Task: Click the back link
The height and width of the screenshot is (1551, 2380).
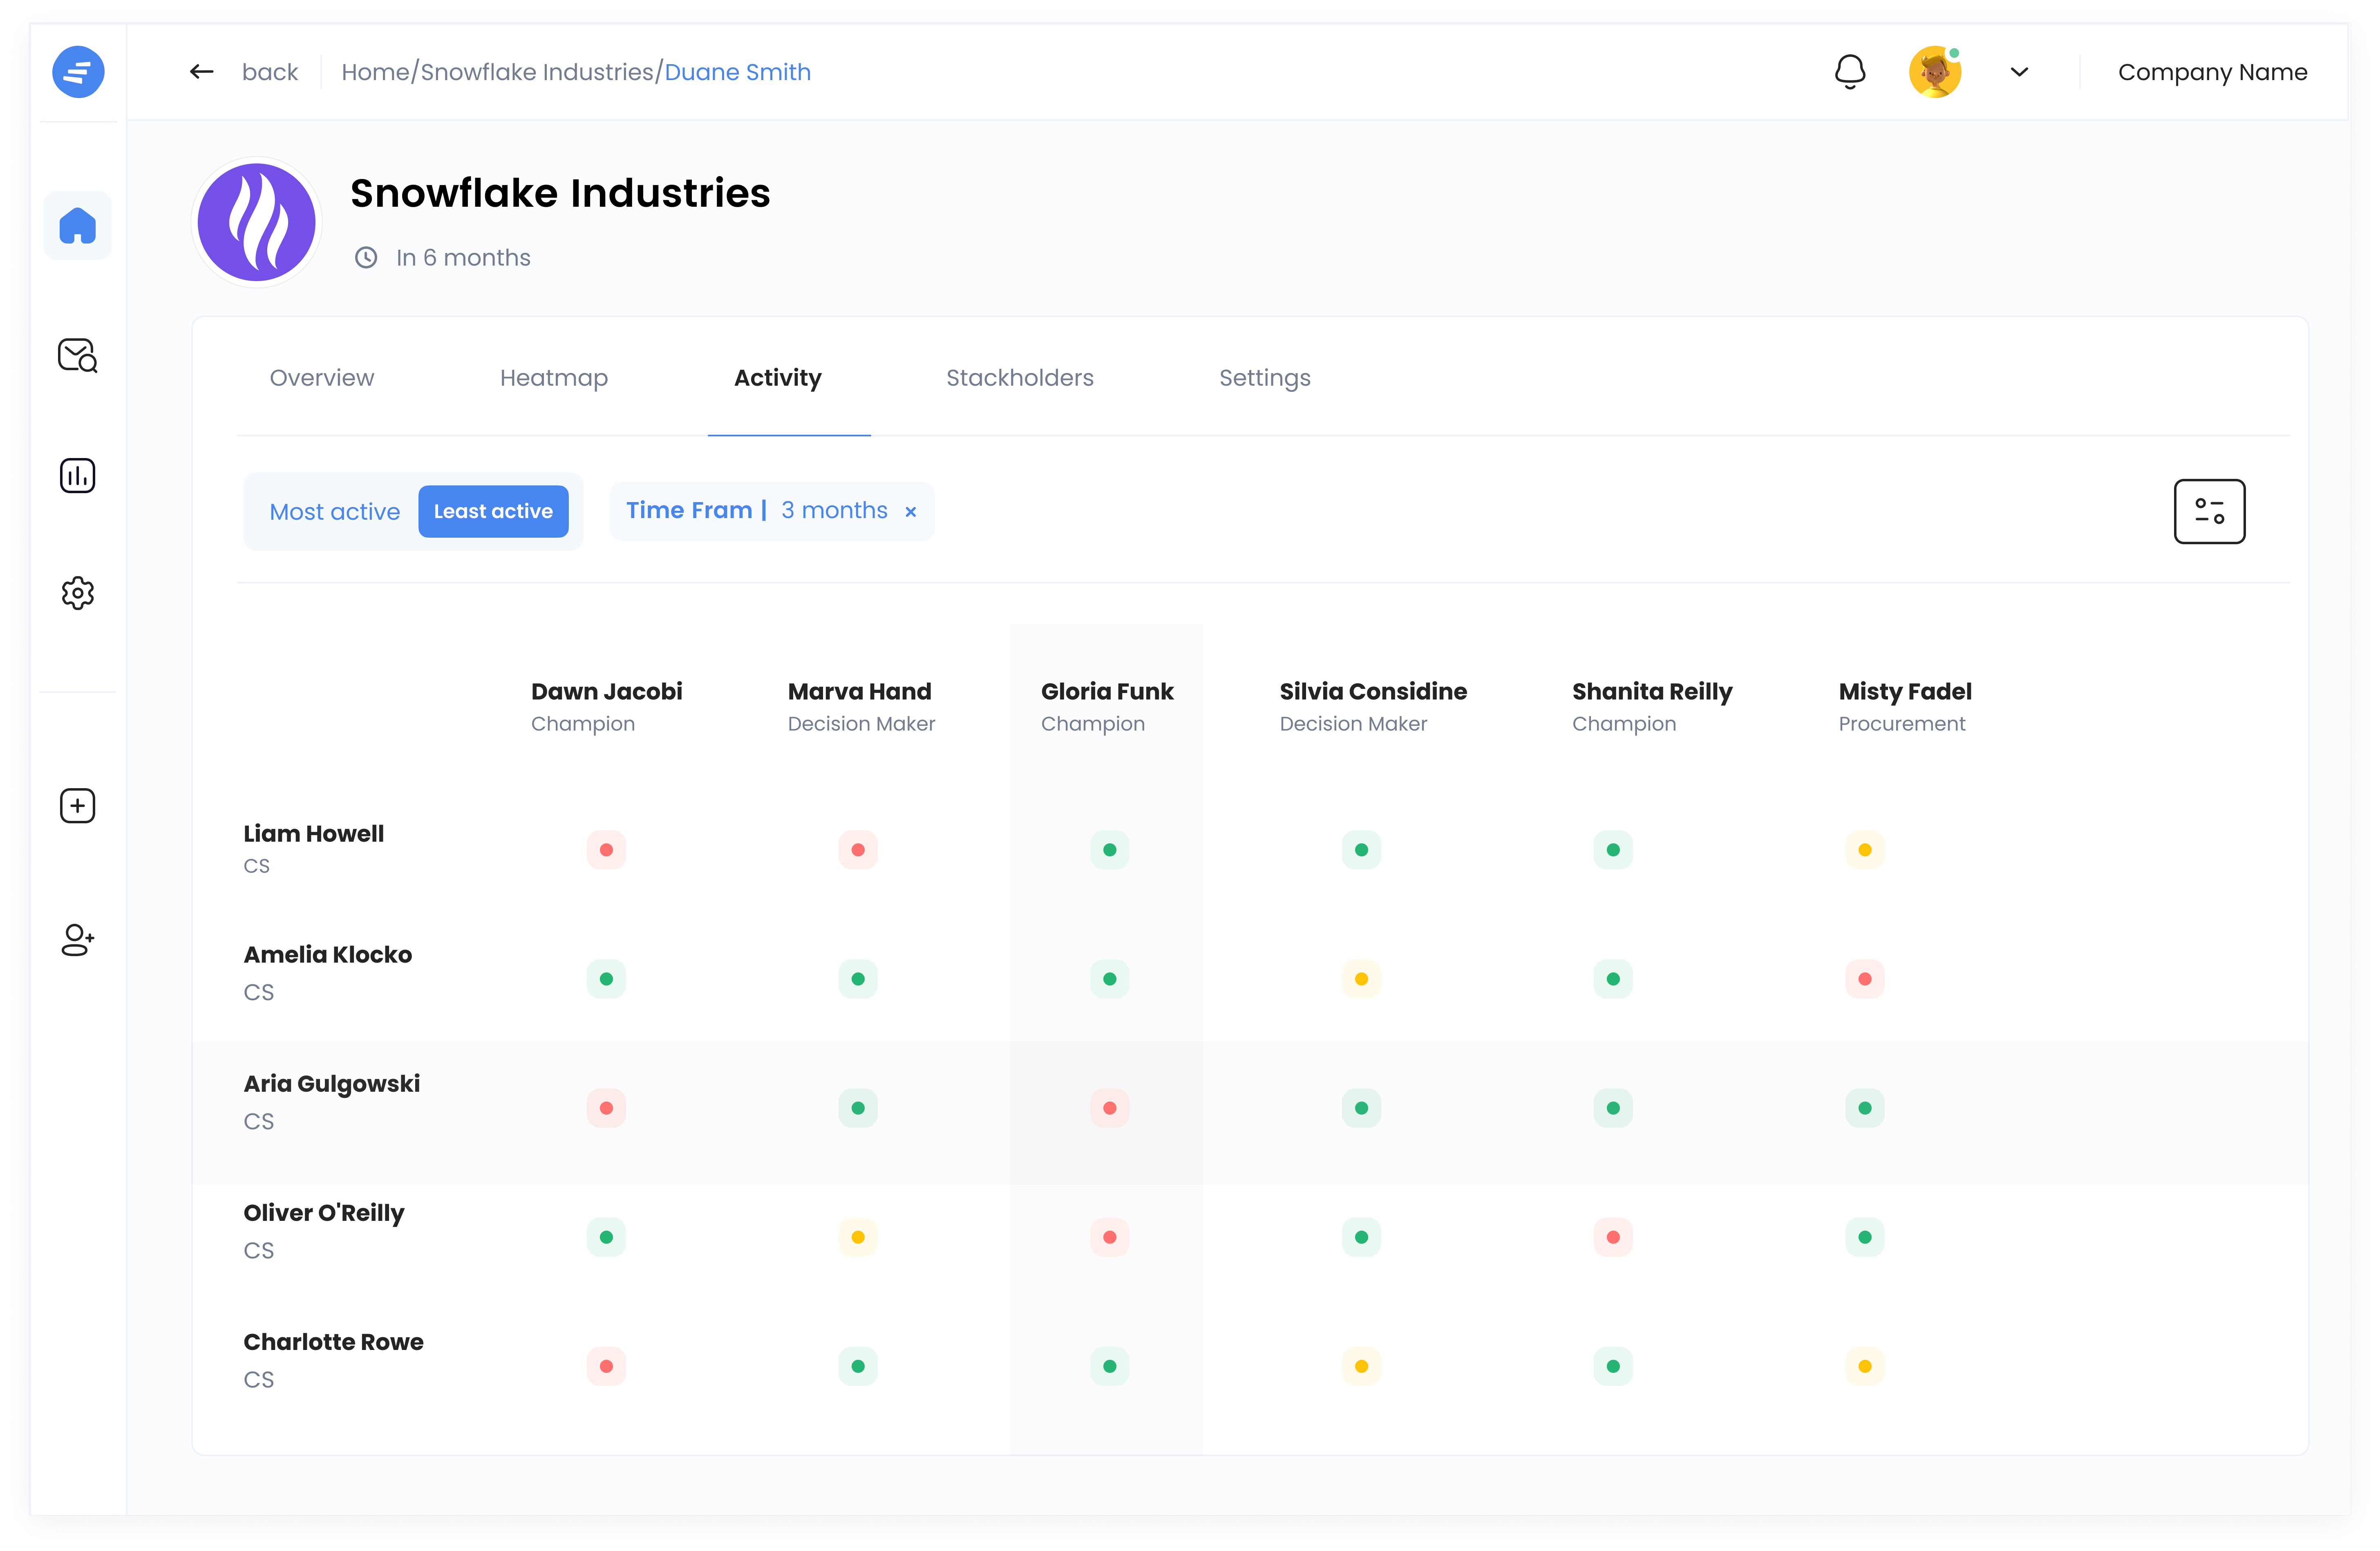Action: [x=270, y=72]
